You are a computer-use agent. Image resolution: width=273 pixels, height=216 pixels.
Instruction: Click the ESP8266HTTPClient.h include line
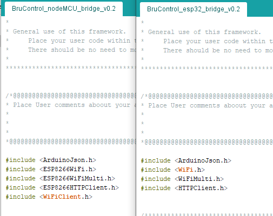62,187
